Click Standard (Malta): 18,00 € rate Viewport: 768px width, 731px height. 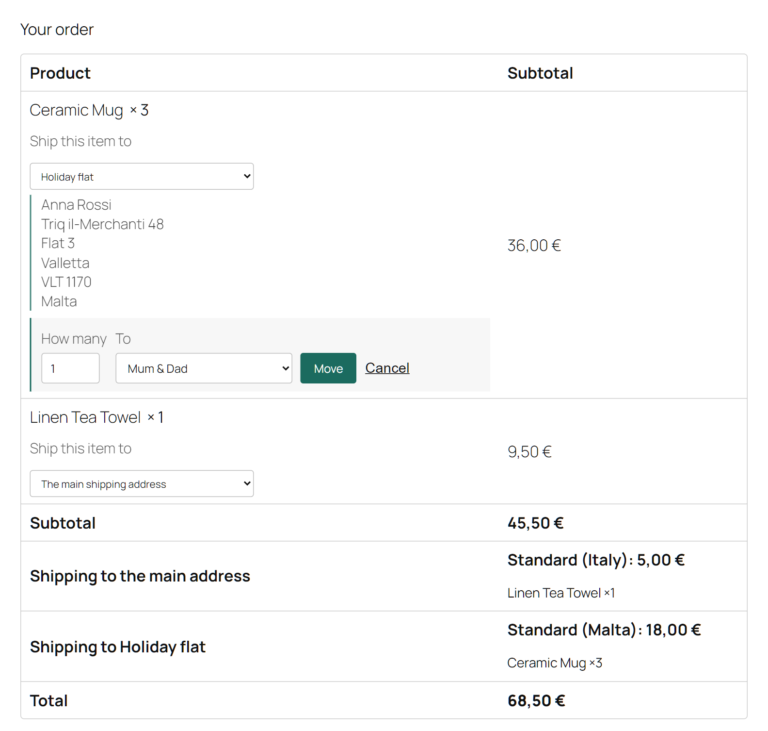[604, 630]
